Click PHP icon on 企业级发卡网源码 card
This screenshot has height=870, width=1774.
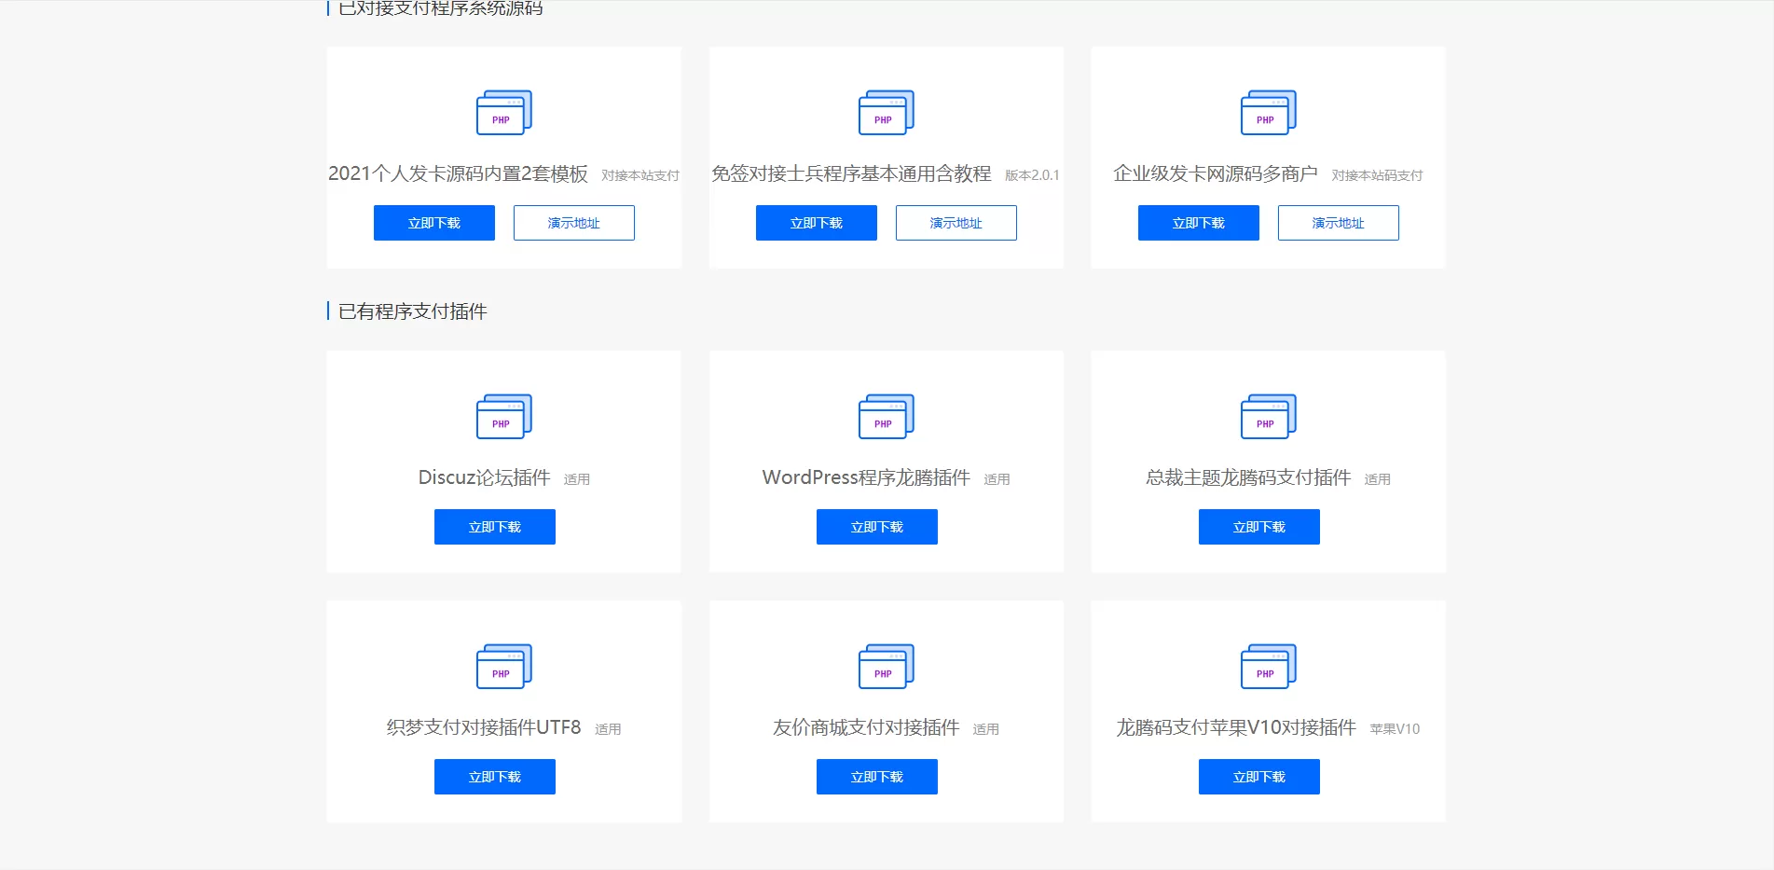[x=1268, y=113]
